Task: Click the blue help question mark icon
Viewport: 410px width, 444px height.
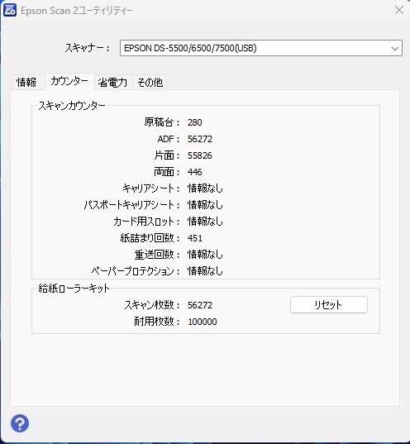Action: (20, 423)
